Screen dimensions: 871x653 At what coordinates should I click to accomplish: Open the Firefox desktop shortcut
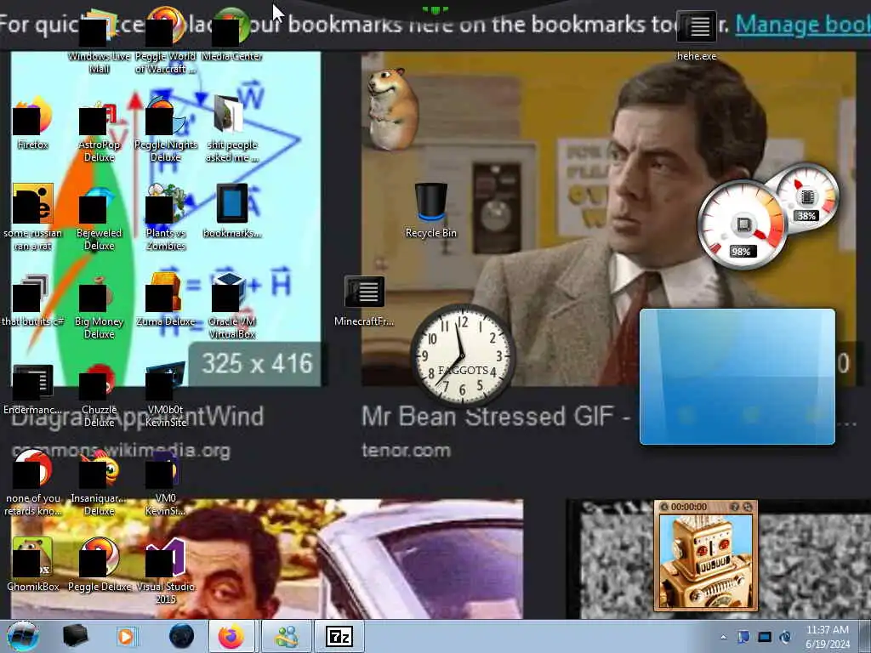pos(33,122)
